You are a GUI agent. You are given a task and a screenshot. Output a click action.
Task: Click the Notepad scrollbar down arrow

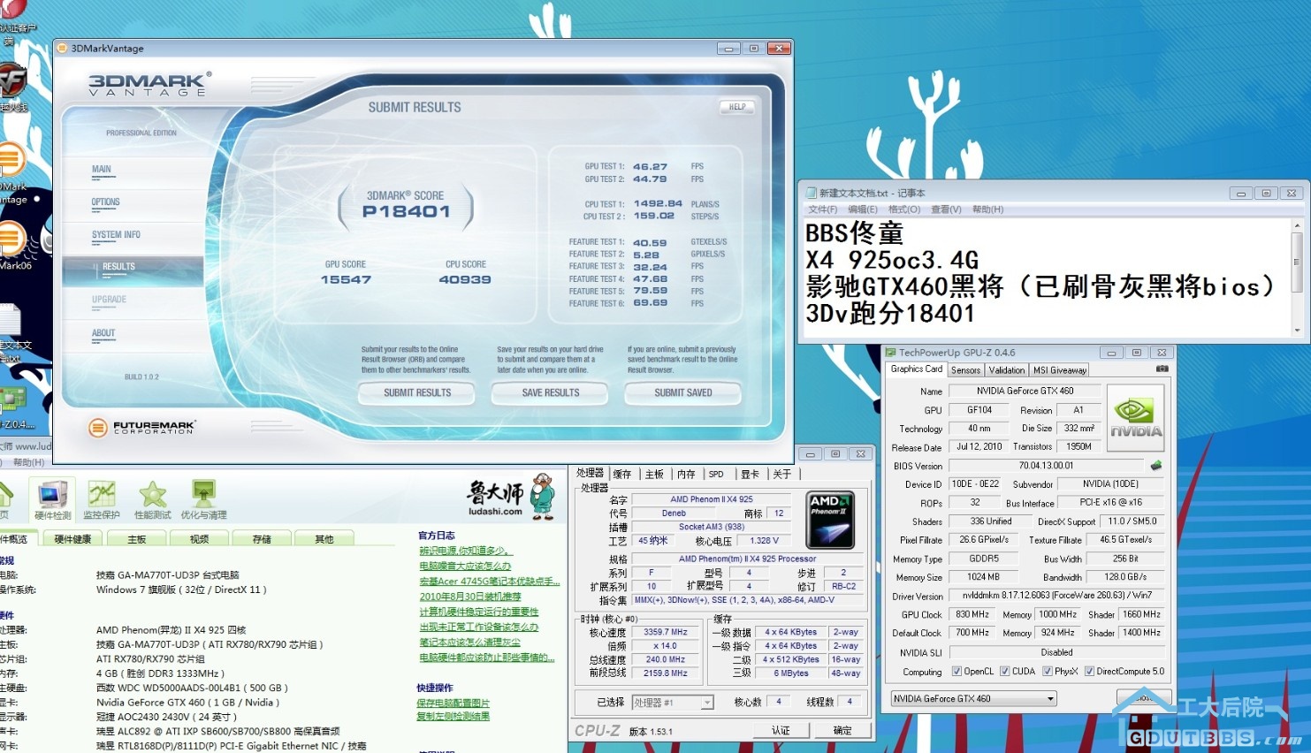(x=1297, y=331)
